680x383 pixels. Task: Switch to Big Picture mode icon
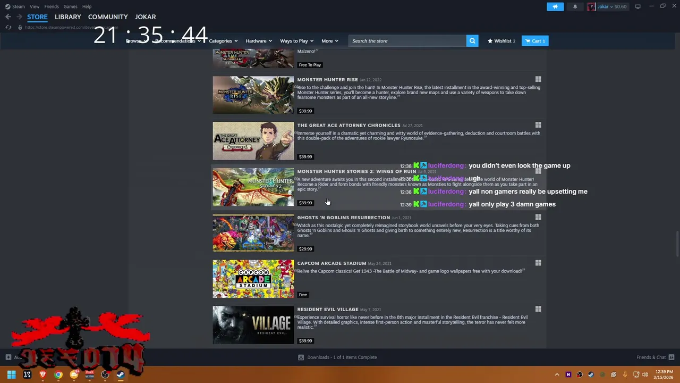[637, 6]
